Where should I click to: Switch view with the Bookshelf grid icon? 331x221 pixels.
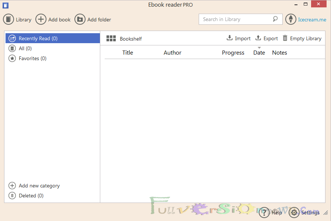pyautogui.click(x=111, y=38)
